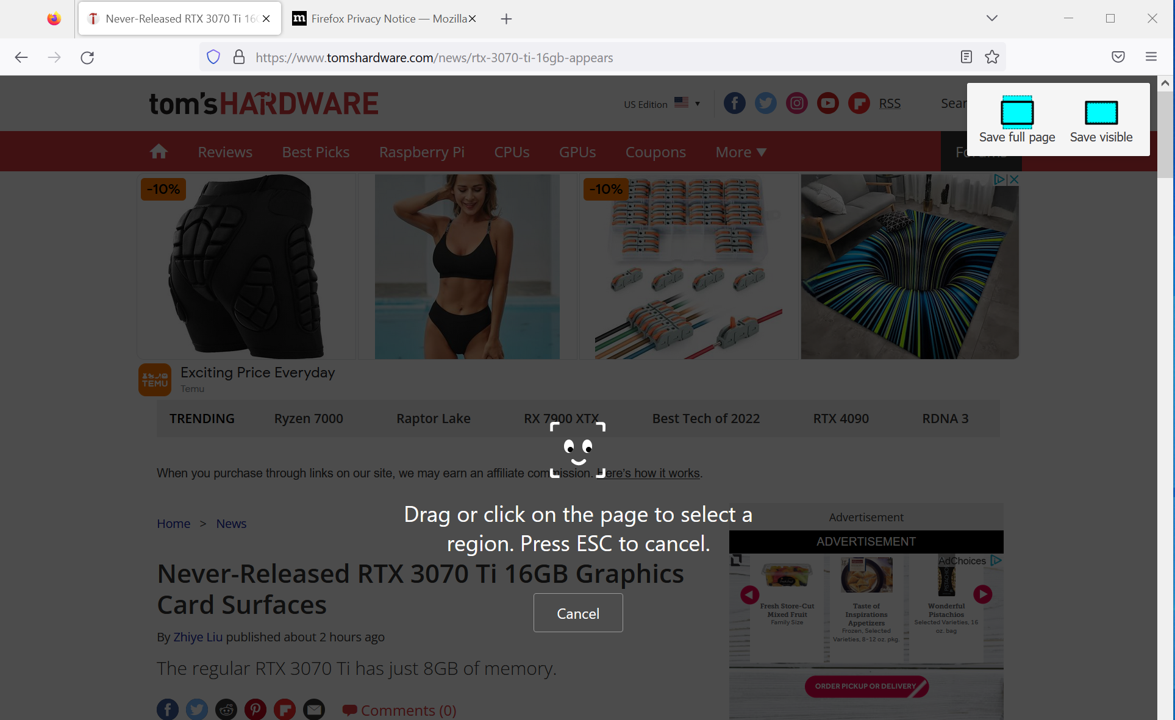Click the Tom's Hardware YouTube social icon
The width and height of the screenshot is (1175, 720).
[x=827, y=103]
